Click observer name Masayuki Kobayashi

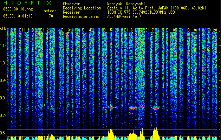126,4
